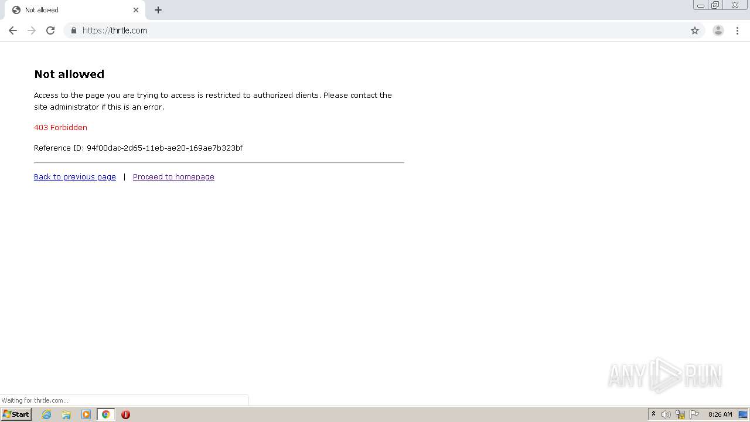
Task: Minimize the Chrome window
Action: pos(701,5)
